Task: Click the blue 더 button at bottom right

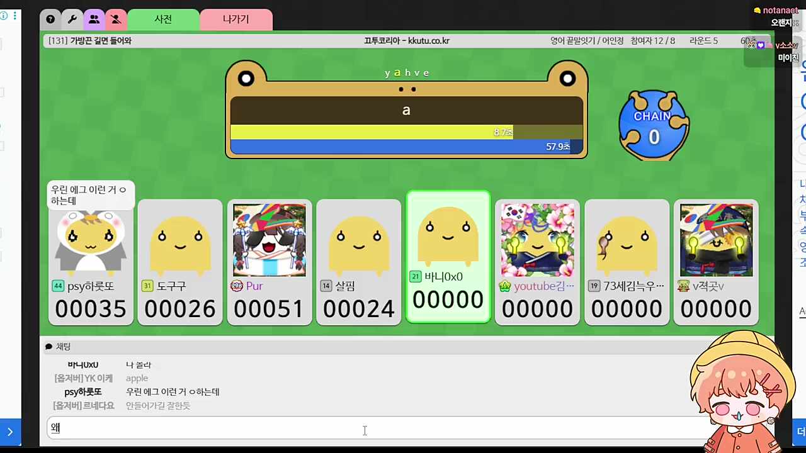Action: pos(800,432)
